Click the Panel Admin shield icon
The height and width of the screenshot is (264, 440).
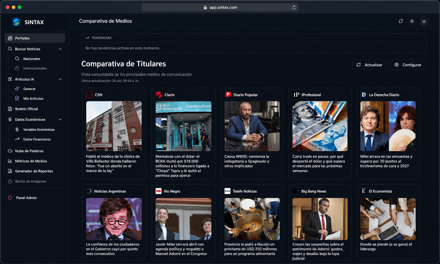click(x=10, y=198)
